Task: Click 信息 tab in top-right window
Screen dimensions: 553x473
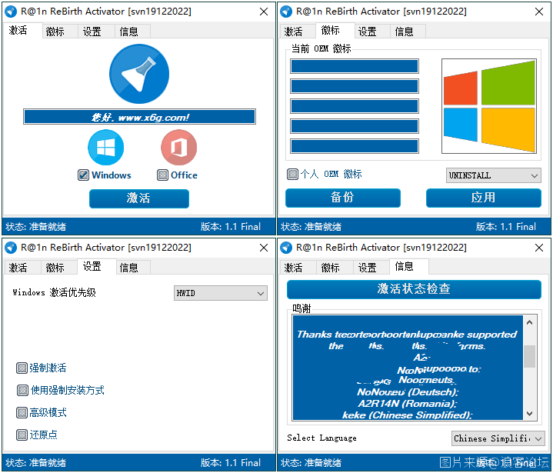Action: (x=408, y=32)
